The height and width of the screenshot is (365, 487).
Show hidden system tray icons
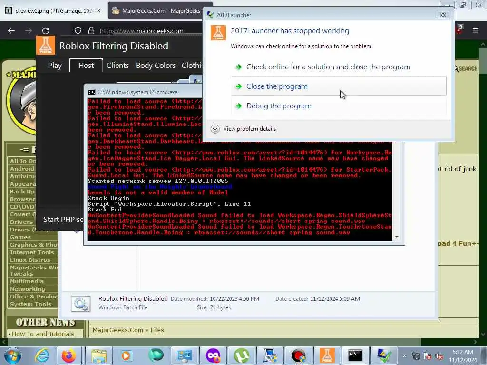(404, 356)
